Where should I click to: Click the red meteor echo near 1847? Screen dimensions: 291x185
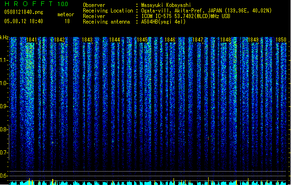point(208,138)
